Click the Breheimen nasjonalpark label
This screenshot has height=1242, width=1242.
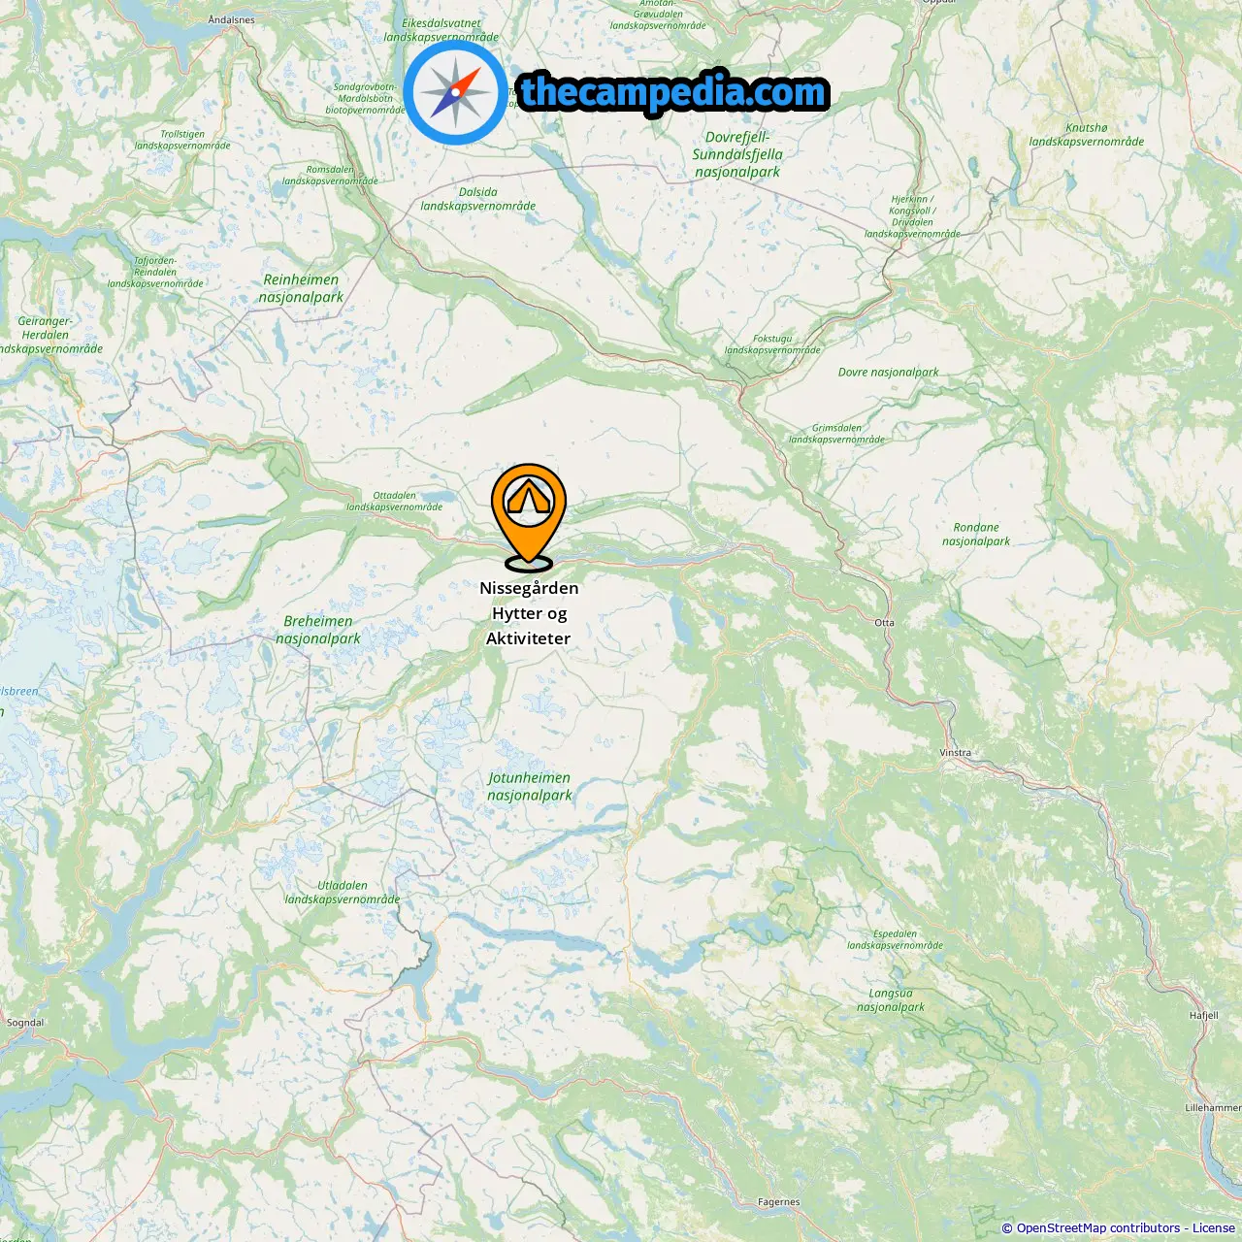318,630
